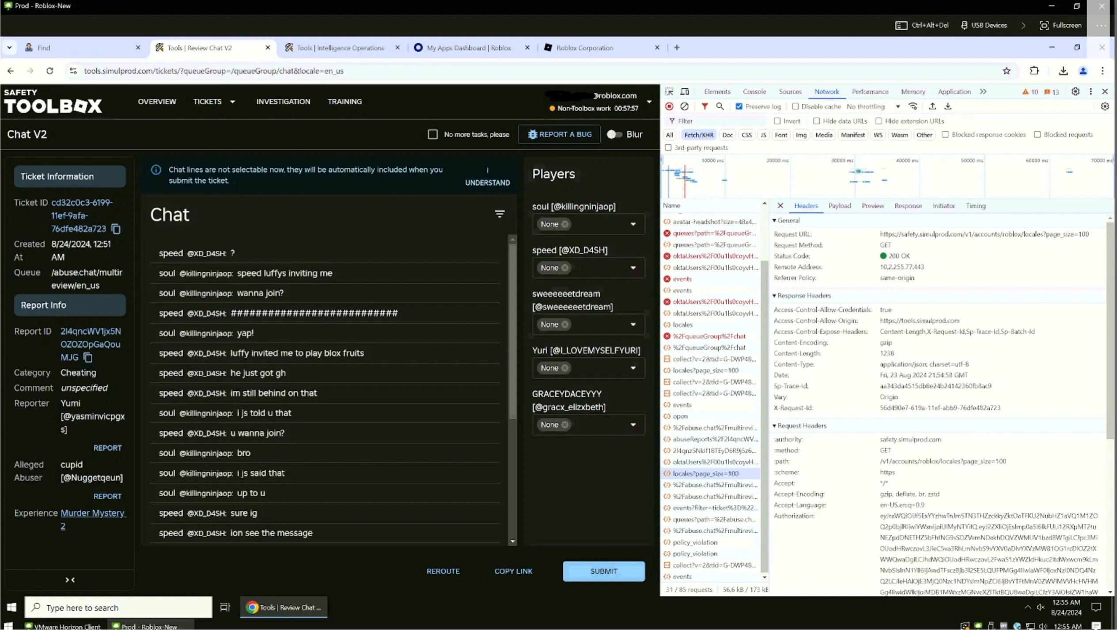Collapse the General headers section

(786, 220)
